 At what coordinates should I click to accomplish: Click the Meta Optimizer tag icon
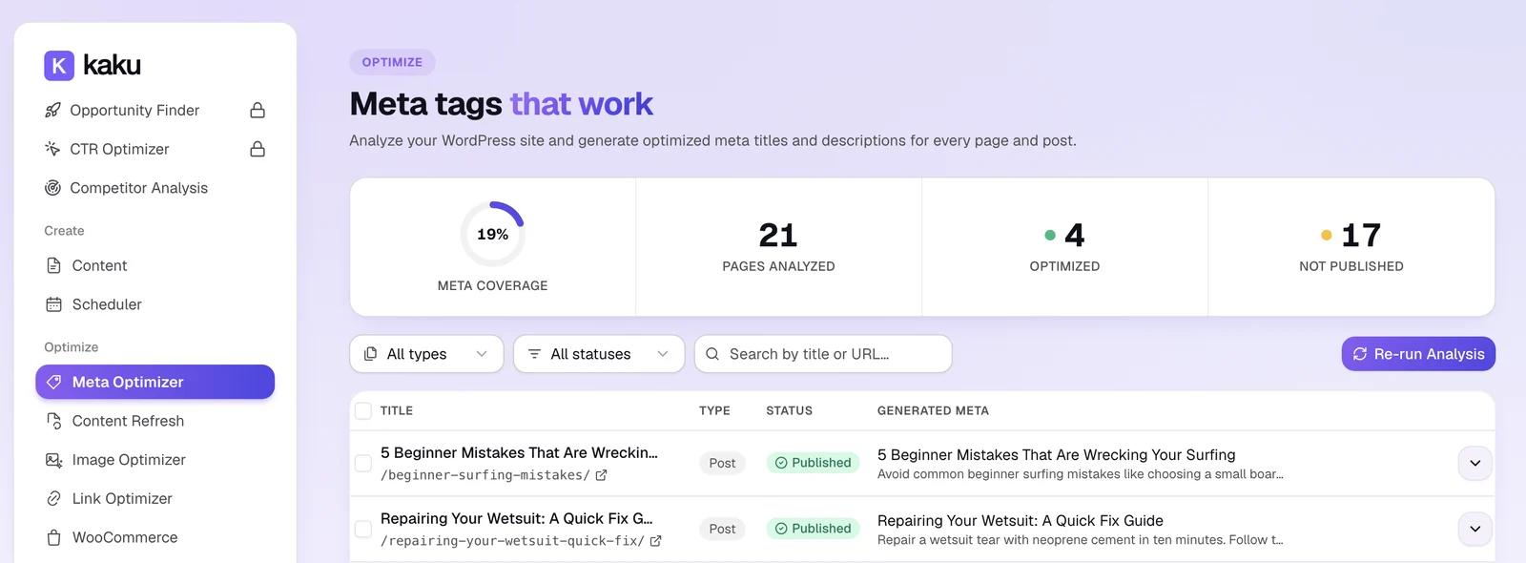click(54, 382)
